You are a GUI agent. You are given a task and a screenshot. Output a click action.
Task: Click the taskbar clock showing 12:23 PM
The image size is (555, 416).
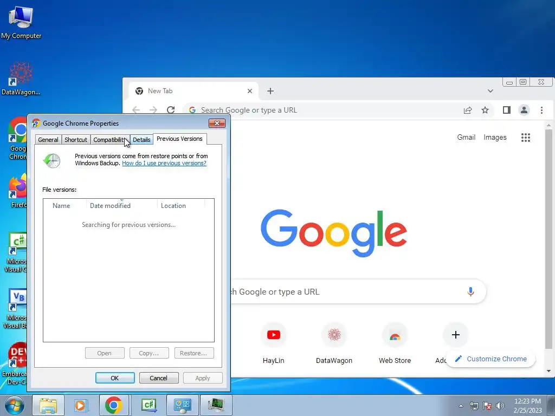coord(527,406)
